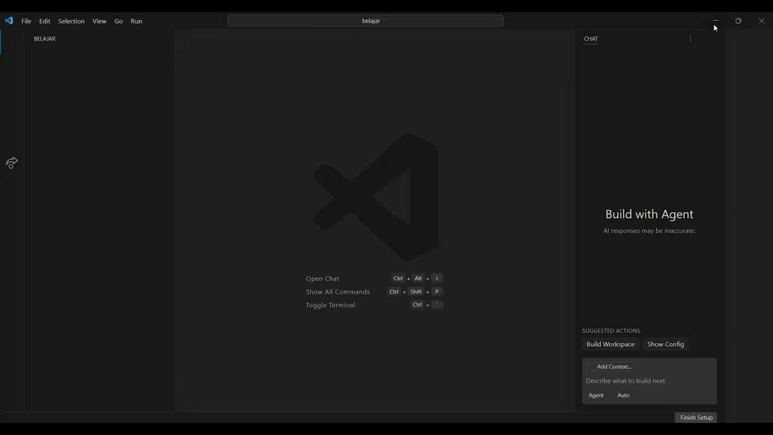Viewport: 773px width, 435px height.
Task: Open the Auto model picker dropdown
Action: (x=623, y=395)
